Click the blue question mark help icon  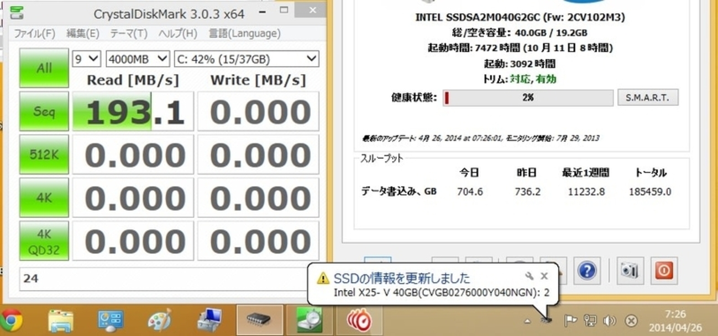(587, 270)
